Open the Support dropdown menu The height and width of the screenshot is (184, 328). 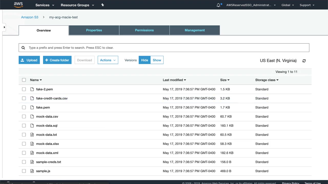(x=307, y=5)
